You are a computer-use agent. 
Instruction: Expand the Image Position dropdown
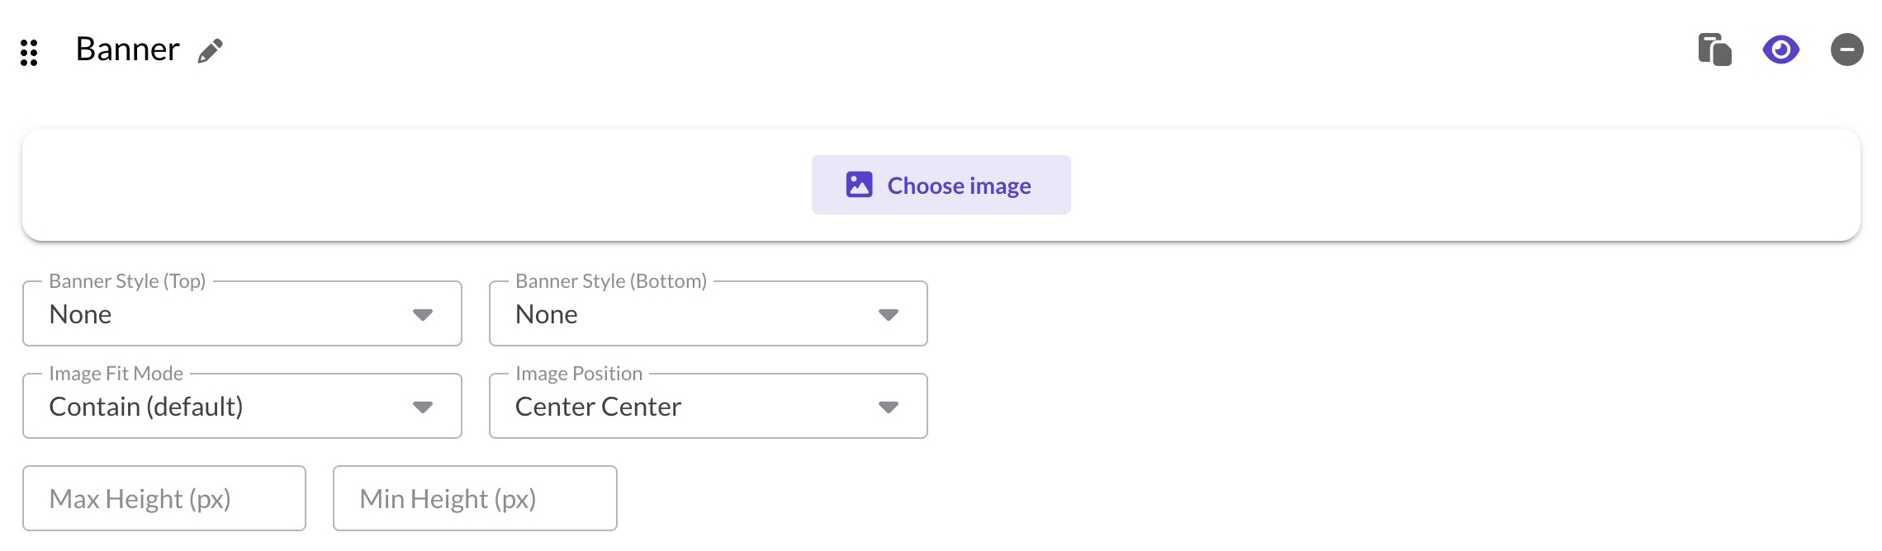(x=708, y=407)
